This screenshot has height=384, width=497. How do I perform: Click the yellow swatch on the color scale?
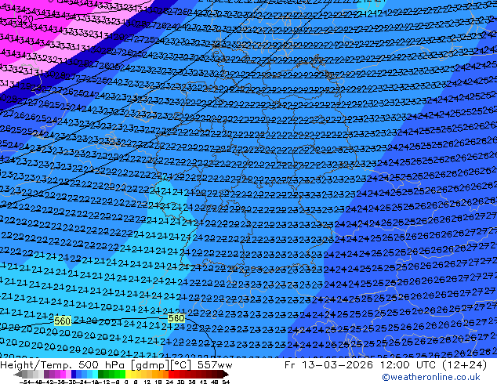tap(128, 375)
